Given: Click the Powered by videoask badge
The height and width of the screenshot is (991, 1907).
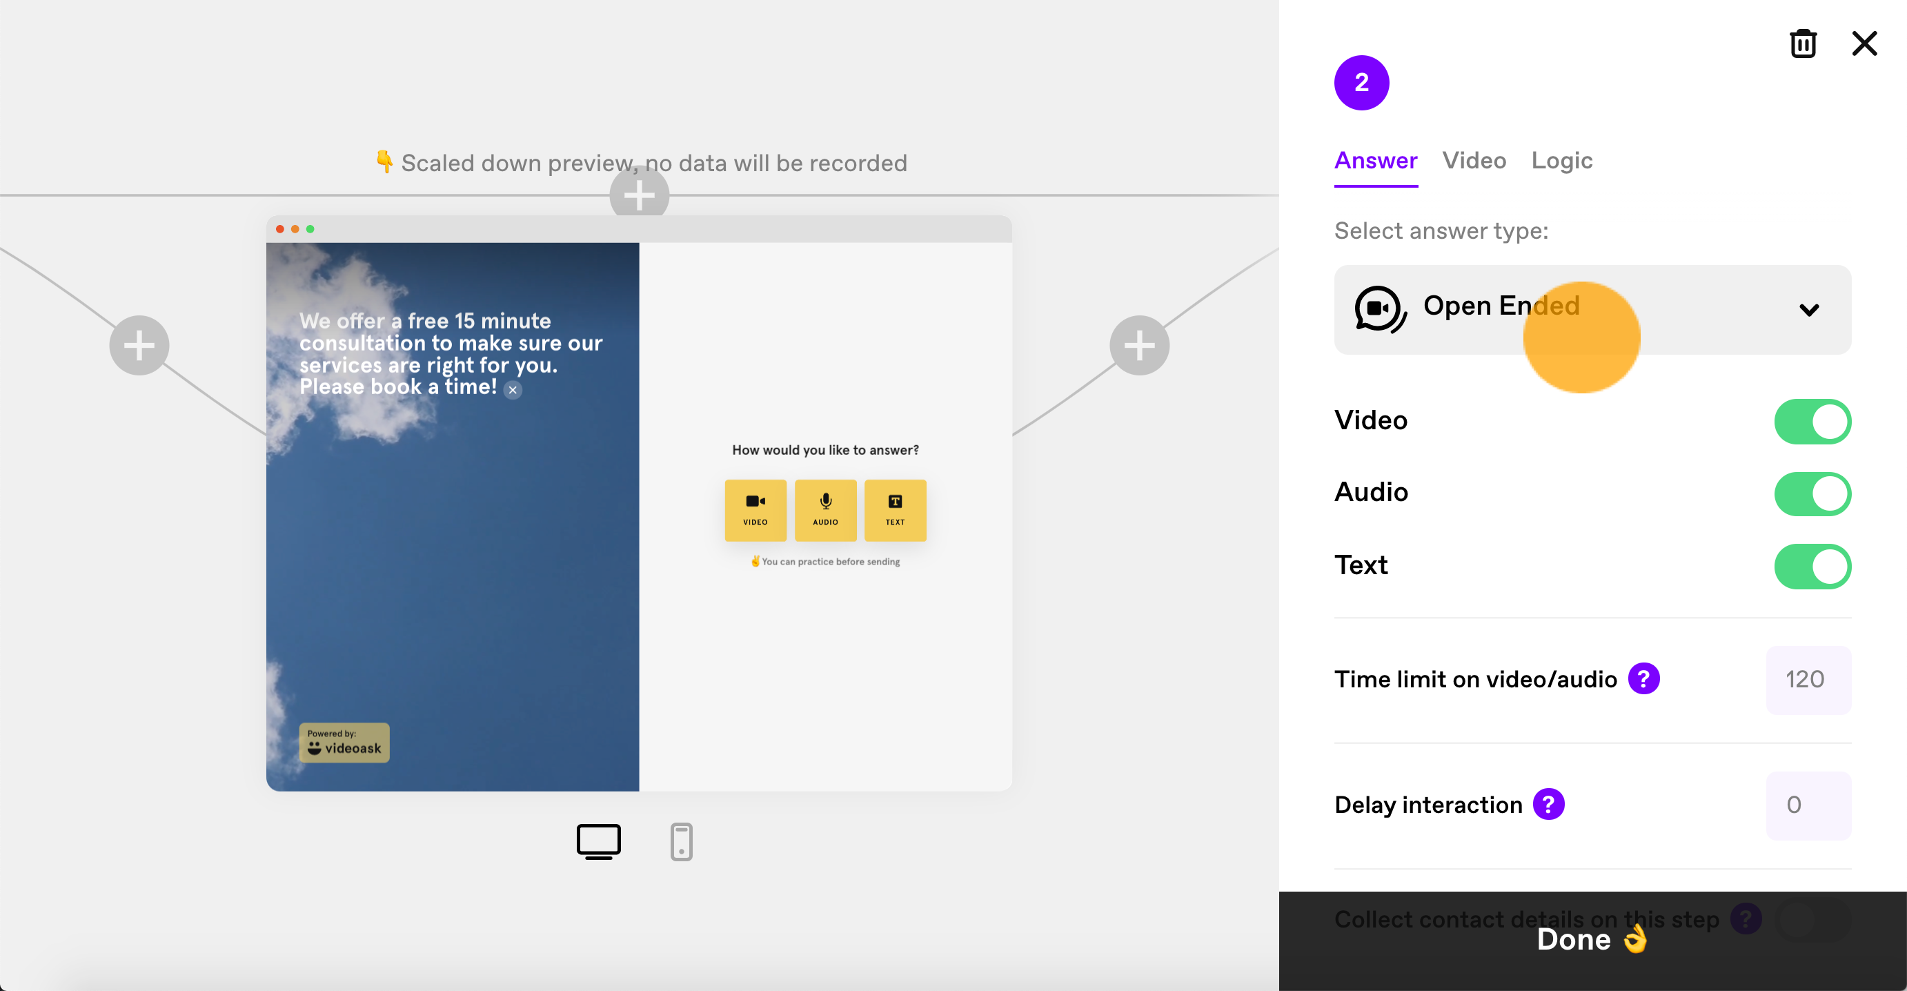Looking at the screenshot, I should point(344,742).
